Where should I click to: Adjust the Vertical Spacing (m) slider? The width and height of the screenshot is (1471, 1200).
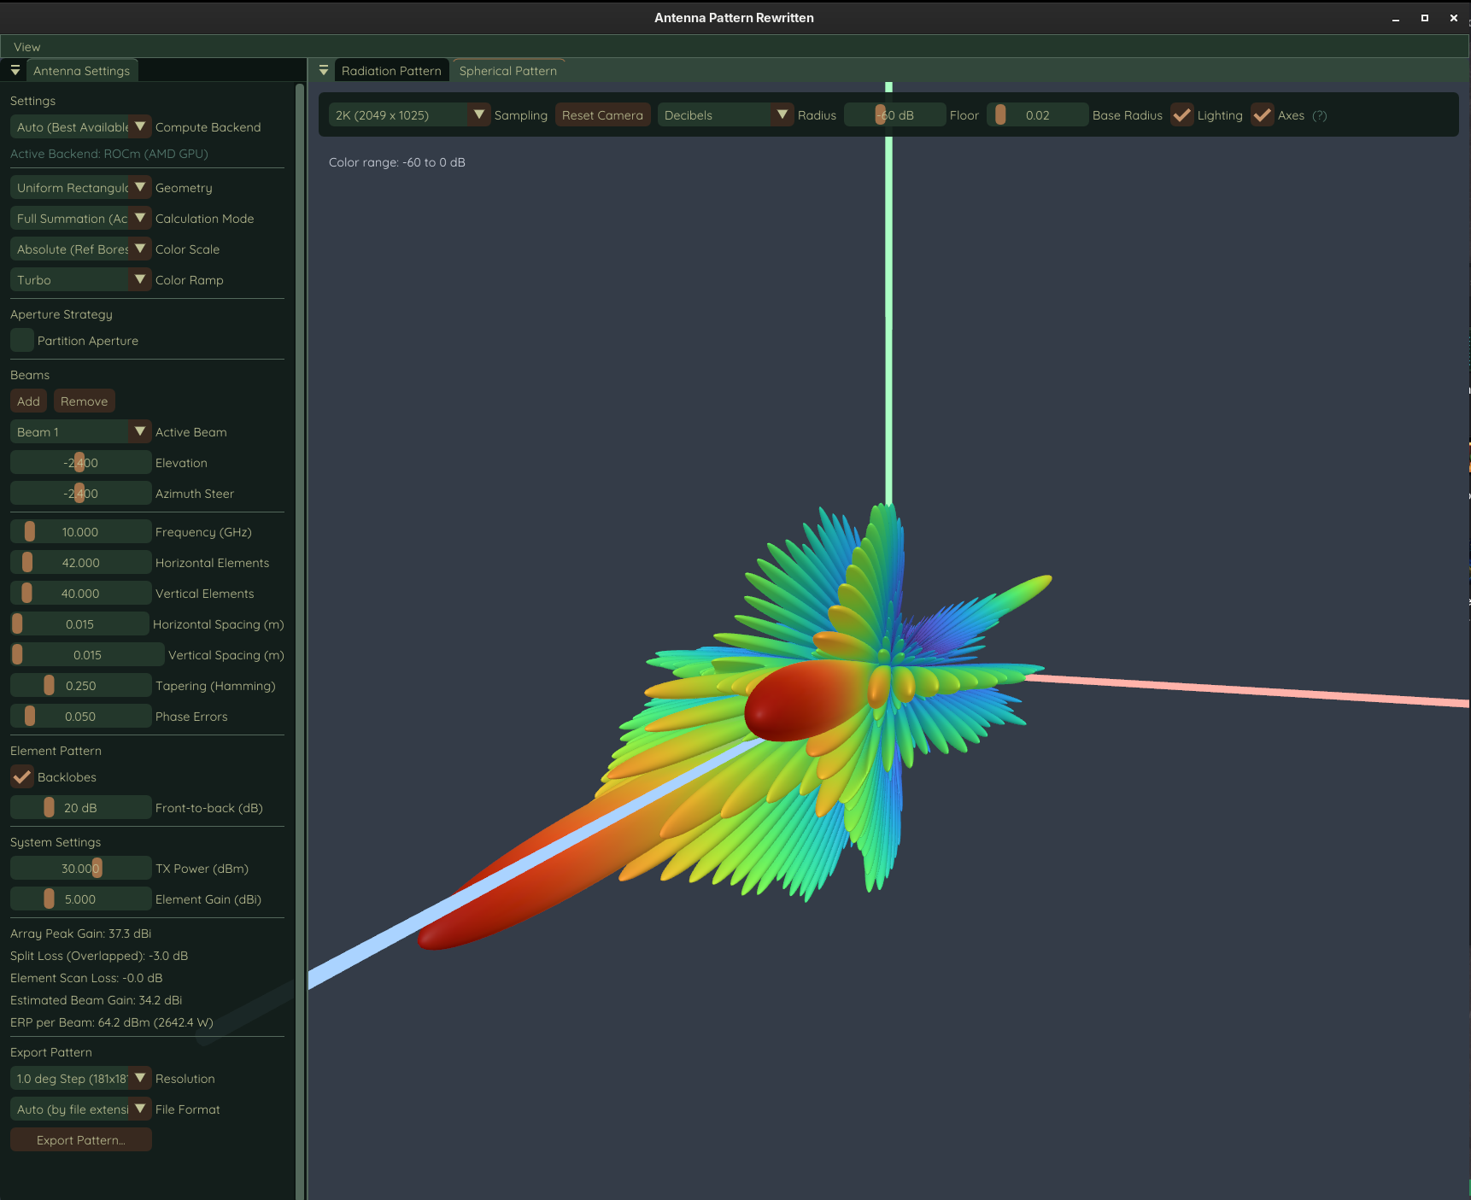(87, 654)
